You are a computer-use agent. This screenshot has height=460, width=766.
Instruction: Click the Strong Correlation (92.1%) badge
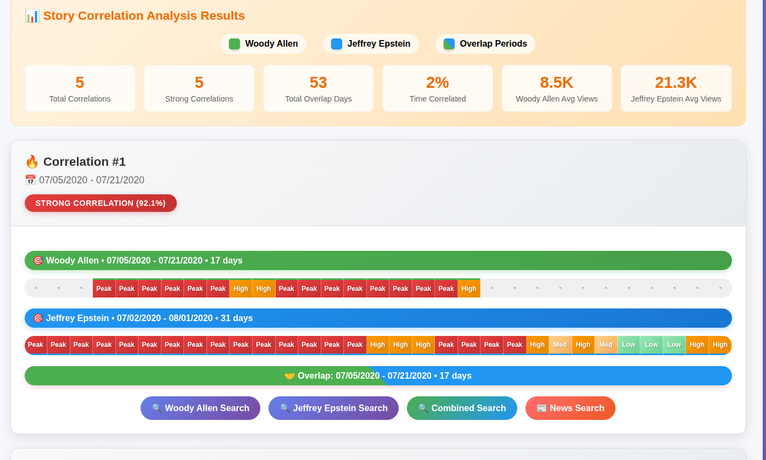(100, 203)
